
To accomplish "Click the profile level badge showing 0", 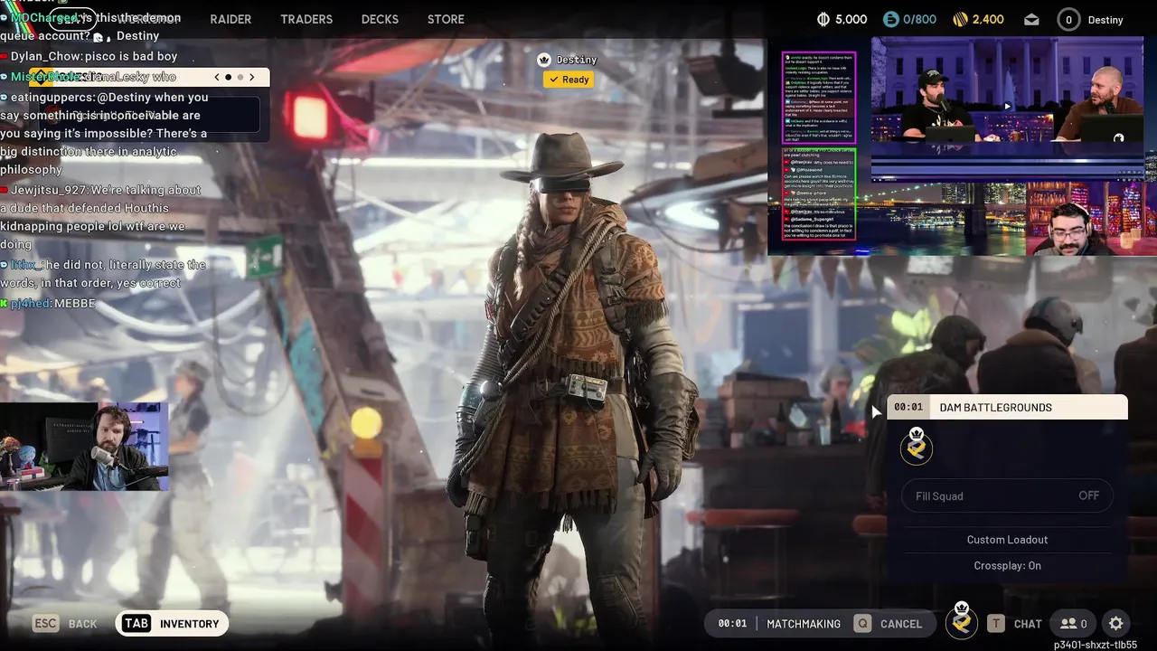I will pyautogui.click(x=1068, y=19).
